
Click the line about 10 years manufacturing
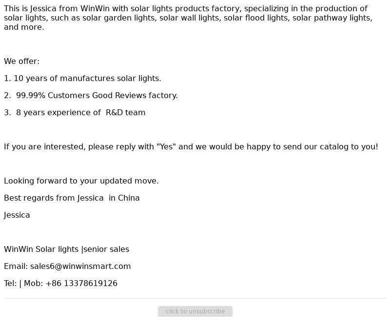(x=82, y=79)
